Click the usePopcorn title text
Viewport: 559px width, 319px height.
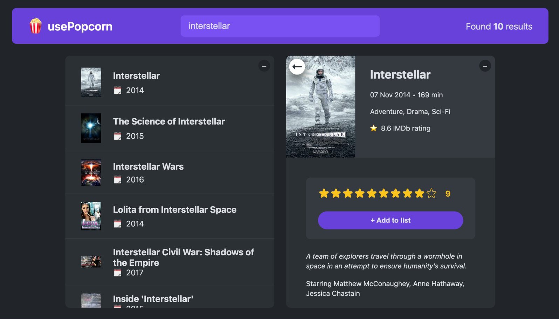(80, 27)
